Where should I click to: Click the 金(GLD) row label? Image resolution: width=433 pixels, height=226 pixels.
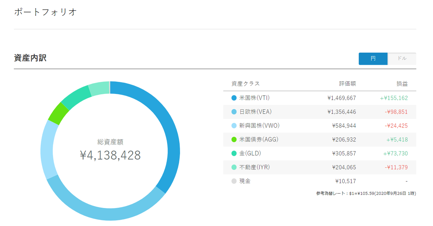(250, 153)
